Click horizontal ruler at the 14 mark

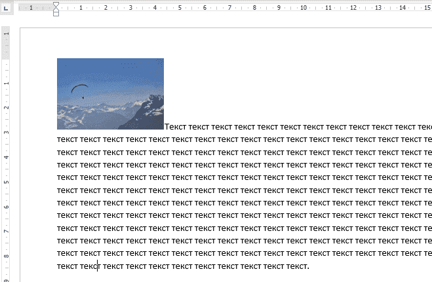(402, 8)
